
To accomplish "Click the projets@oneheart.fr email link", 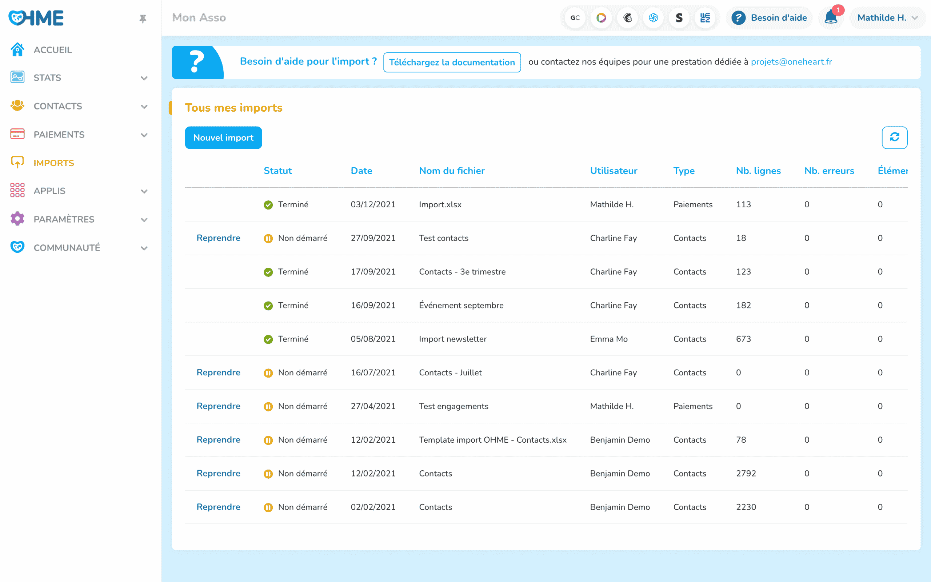I will (791, 61).
